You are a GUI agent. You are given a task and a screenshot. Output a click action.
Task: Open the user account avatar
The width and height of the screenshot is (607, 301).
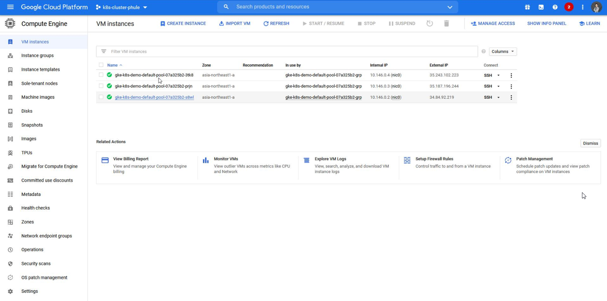pos(596,7)
